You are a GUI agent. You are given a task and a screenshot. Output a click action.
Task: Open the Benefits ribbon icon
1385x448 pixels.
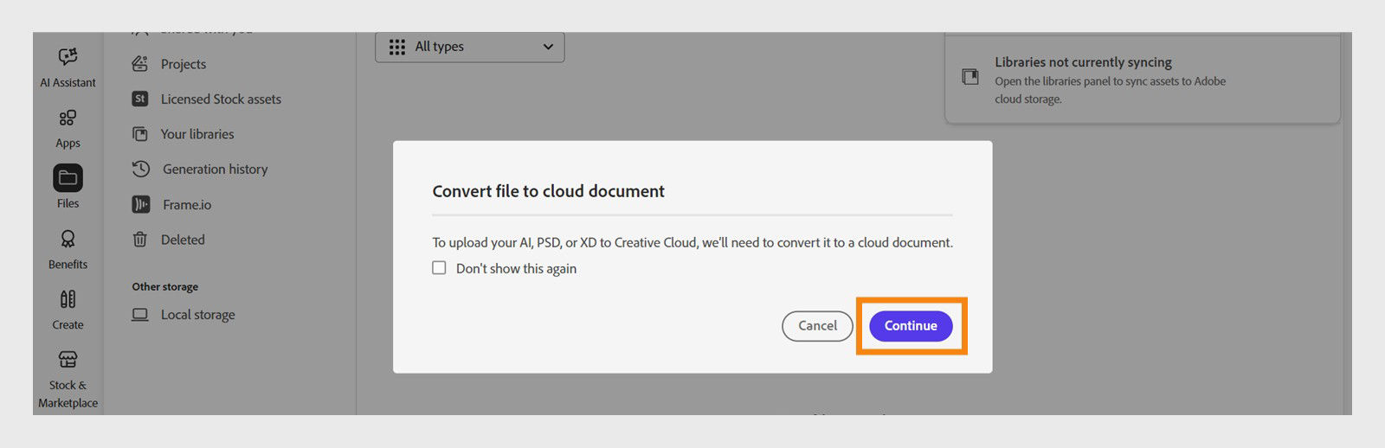pos(68,239)
